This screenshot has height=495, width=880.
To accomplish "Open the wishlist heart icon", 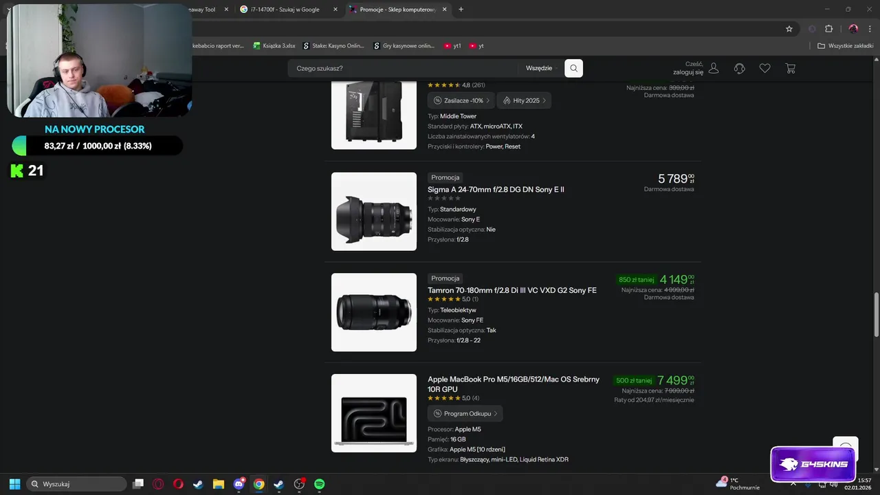I will (x=764, y=68).
